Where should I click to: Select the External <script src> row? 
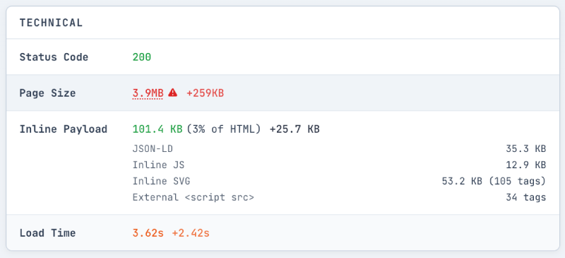339,197
